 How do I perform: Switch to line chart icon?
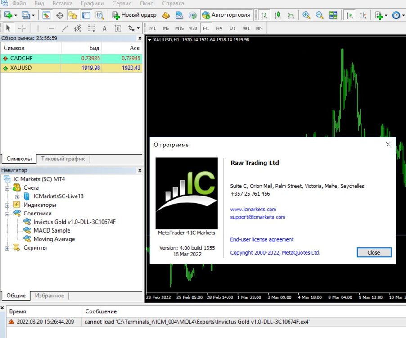[291, 15]
